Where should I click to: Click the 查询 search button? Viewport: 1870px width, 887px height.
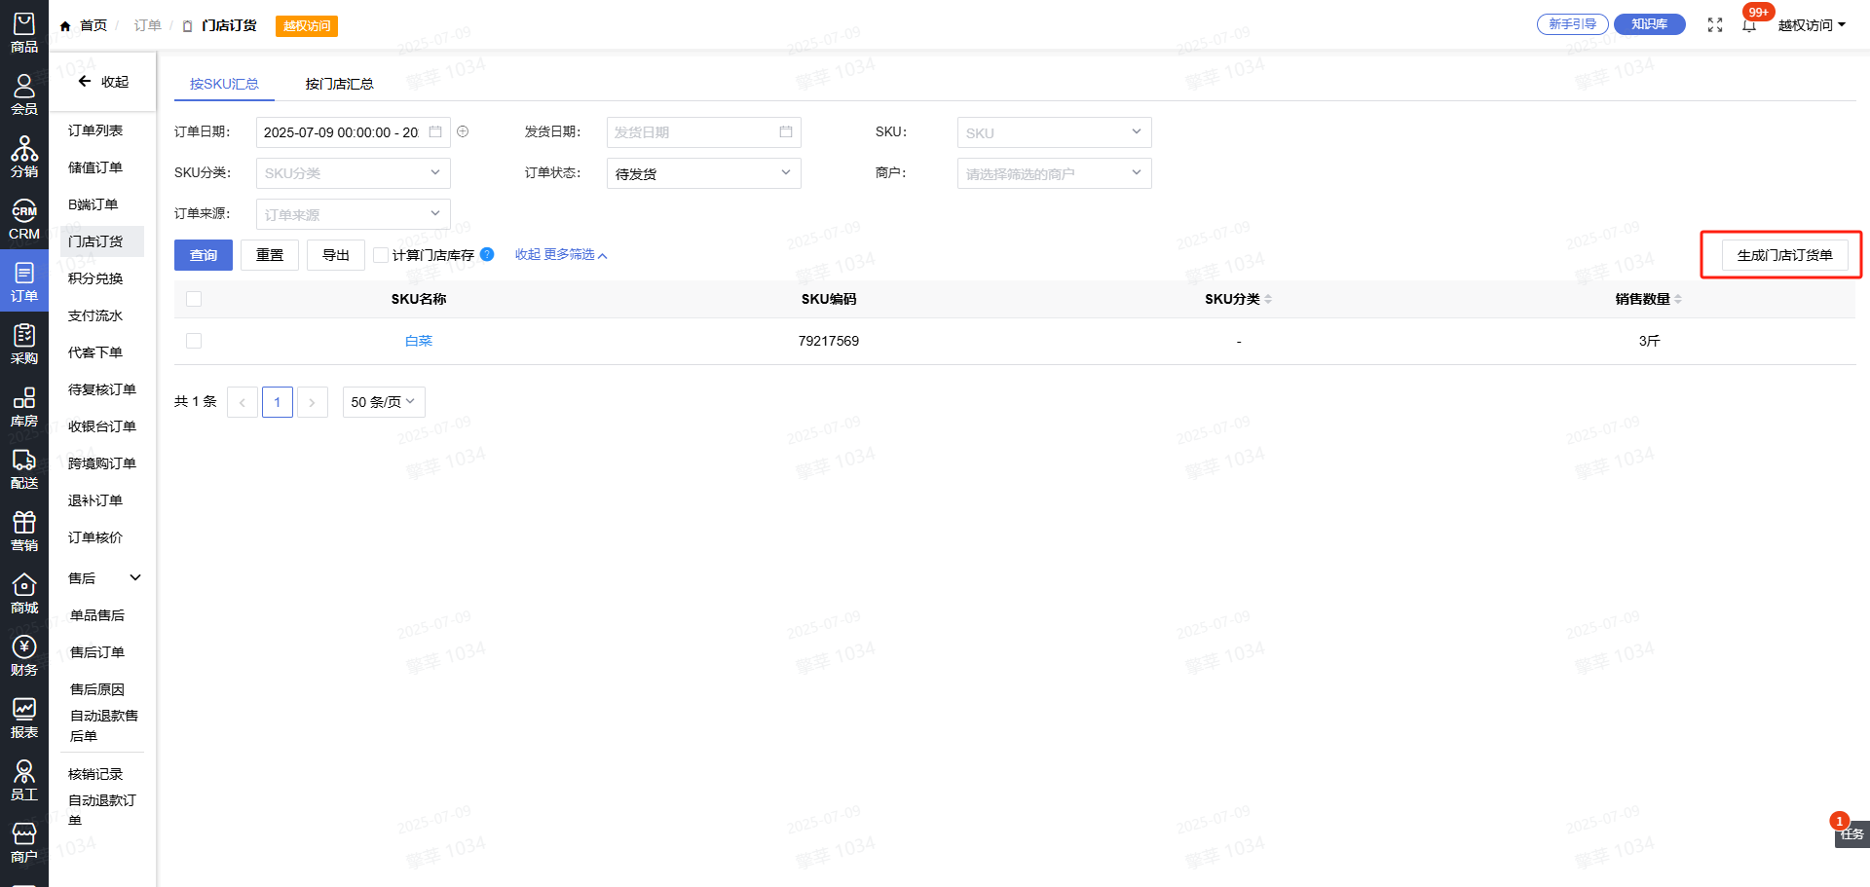point(203,255)
